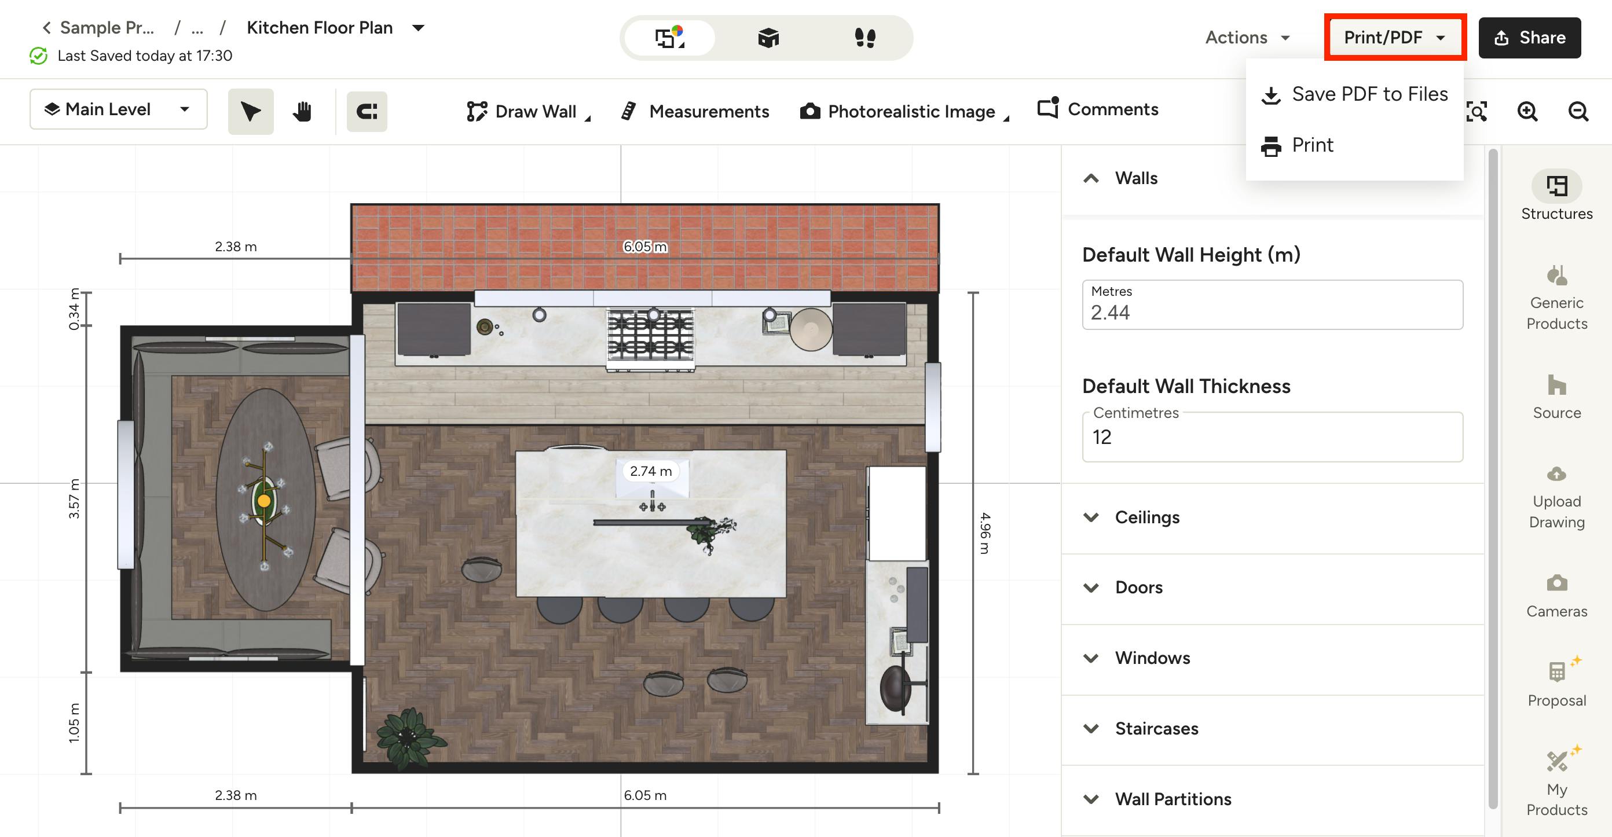This screenshot has width=1612, height=837.
Task: Open the Structures sidebar panel
Action: tap(1556, 195)
